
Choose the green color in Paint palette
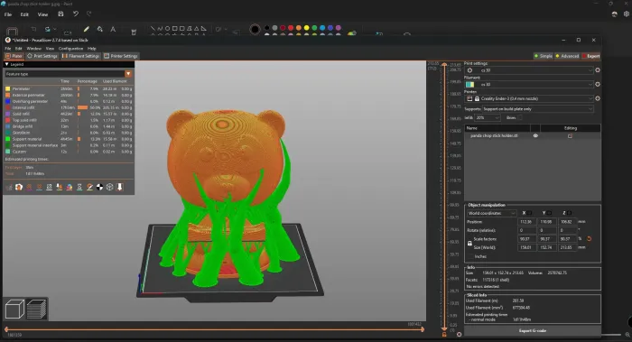[x=314, y=28]
